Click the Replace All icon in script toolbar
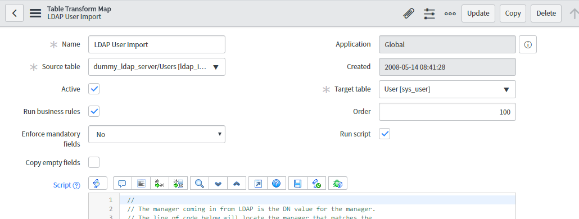This screenshot has width=579, height=219. (178, 183)
